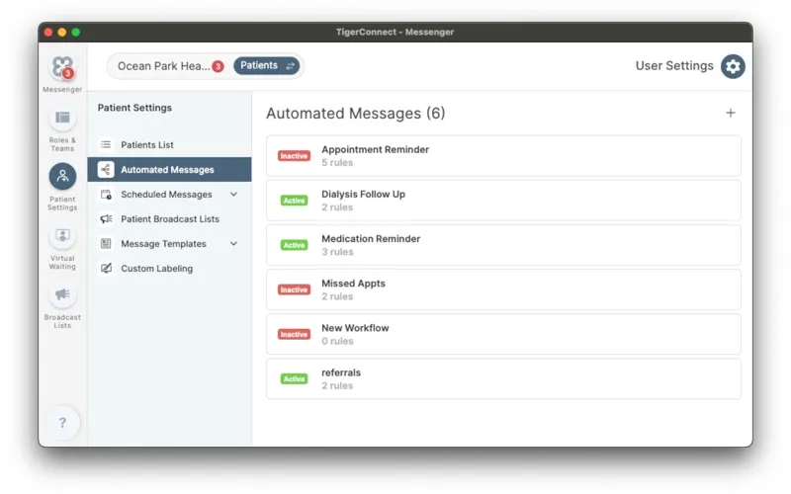This screenshot has width=791, height=494.
Task: Click the red badge on Ocean Park Hea...
Action: coord(218,66)
